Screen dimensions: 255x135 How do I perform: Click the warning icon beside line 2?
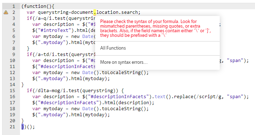(6, 12)
